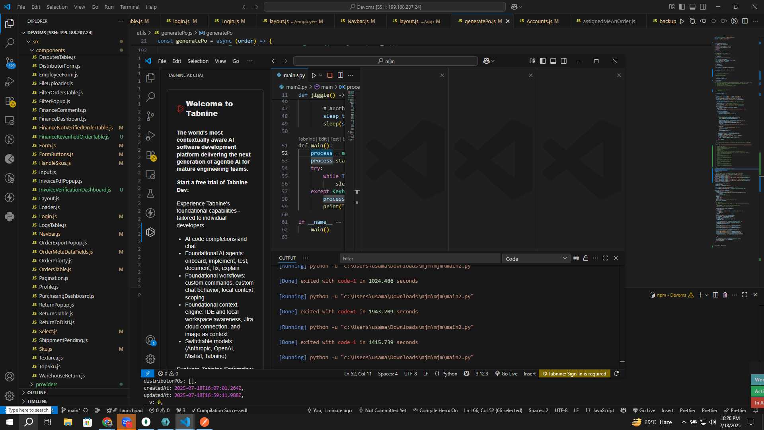The width and height of the screenshot is (764, 430).
Task: Click the Windows Start button
Action: coord(9,422)
